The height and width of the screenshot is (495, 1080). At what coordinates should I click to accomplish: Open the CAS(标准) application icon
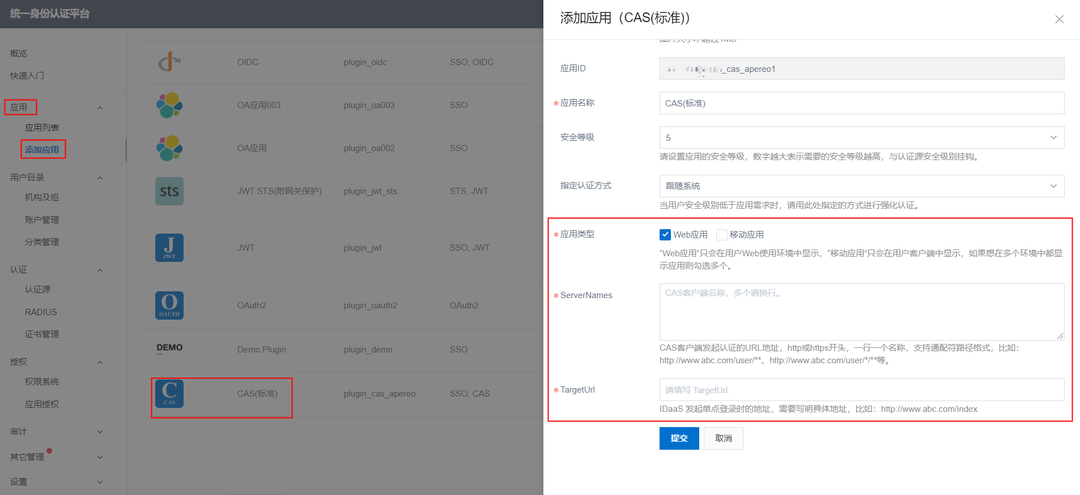point(169,394)
